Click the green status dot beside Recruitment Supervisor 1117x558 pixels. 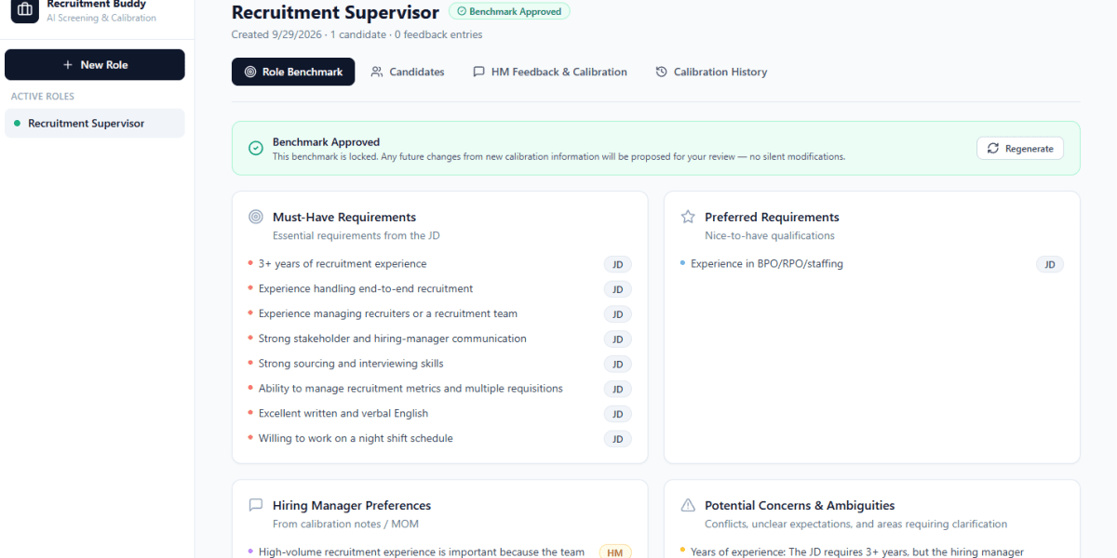[x=17, y=124]
